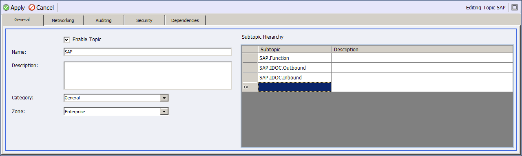Image resolution: width=522 pixels, height=156 pixels.
Task: Click the Apply button label
Action: 18,8
